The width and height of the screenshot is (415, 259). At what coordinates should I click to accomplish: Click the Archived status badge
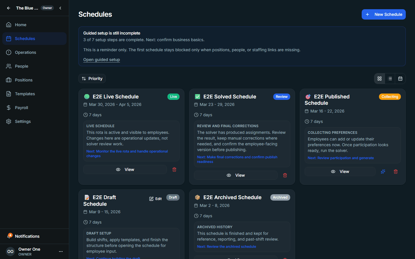(x=280, y=197)
